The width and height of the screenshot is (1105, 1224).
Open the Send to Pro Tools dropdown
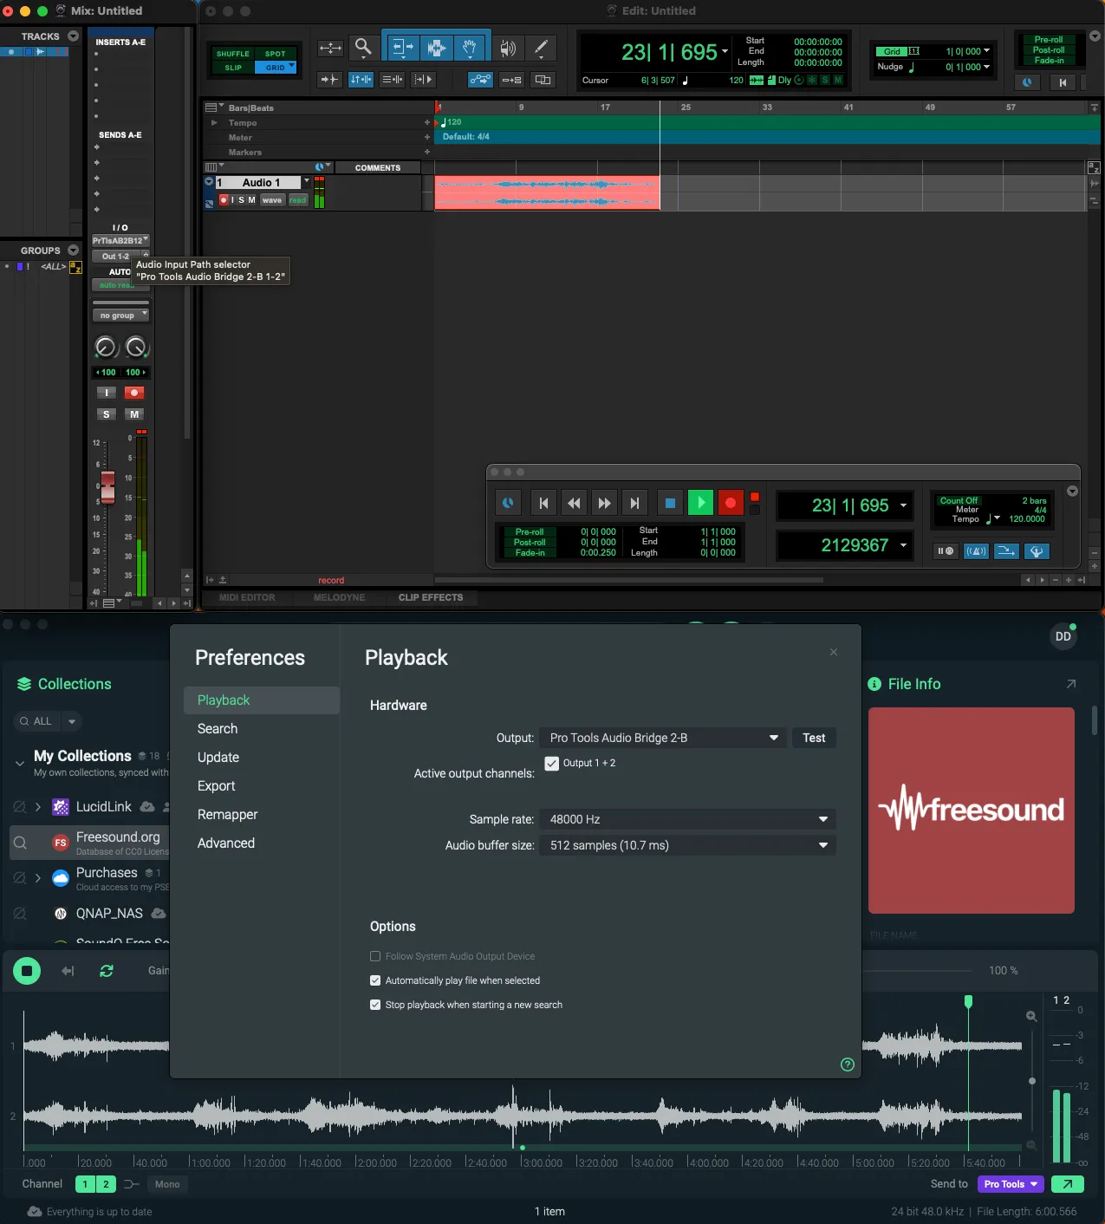1011,1184
